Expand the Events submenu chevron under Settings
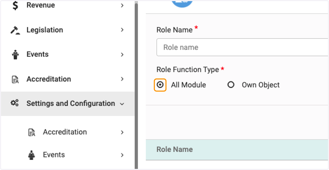The width and height of the screenshot is (329, 170). (122, 155)
